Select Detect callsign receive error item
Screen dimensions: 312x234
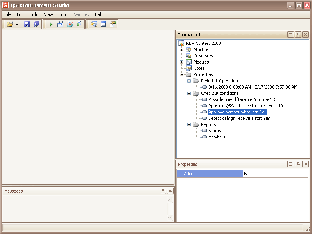click(x=239, y=118)
